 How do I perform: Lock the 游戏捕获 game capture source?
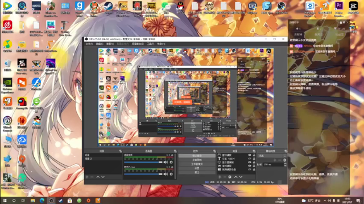pos(254,166)
